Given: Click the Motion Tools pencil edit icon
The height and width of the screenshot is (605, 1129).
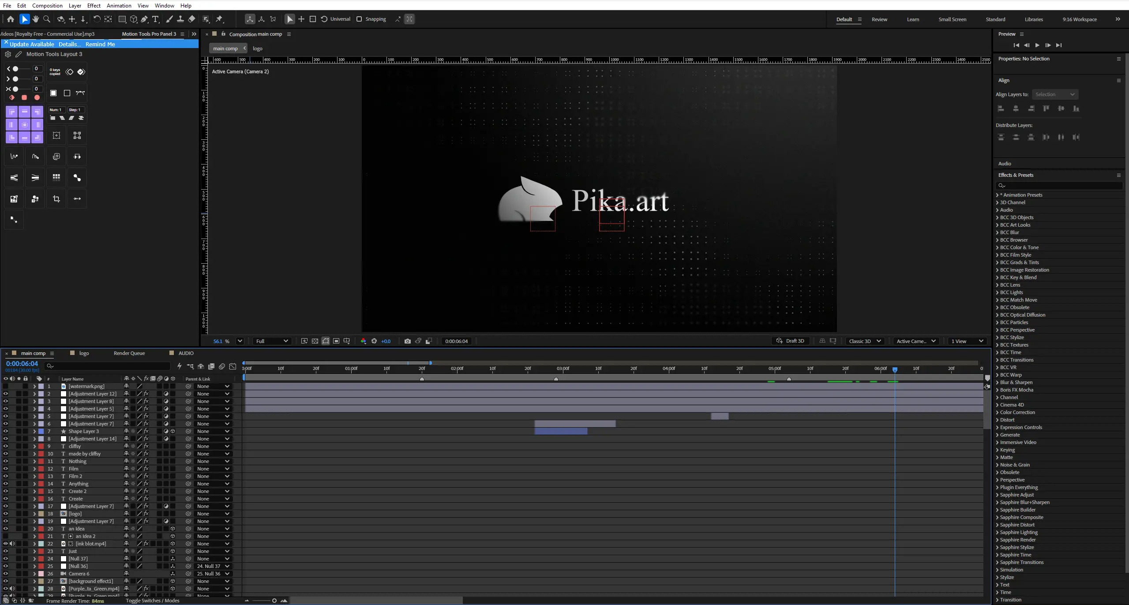Looking at the screenshot, I should [x=19, y=54].
